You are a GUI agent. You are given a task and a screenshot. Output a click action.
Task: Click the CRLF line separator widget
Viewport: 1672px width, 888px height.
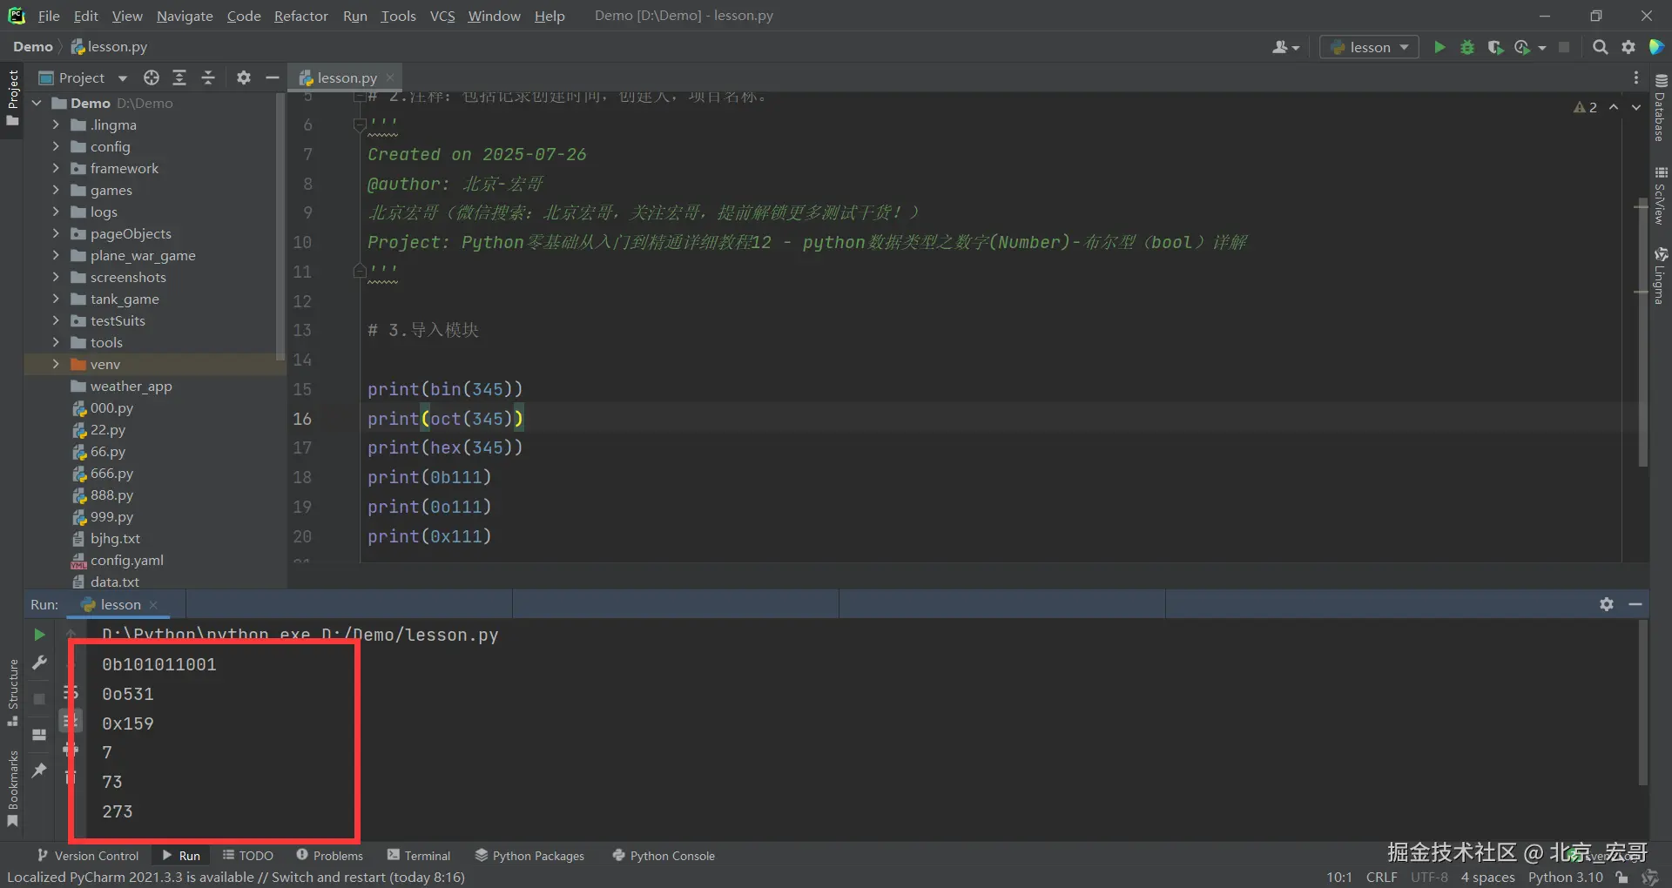tap(1381, 878)
